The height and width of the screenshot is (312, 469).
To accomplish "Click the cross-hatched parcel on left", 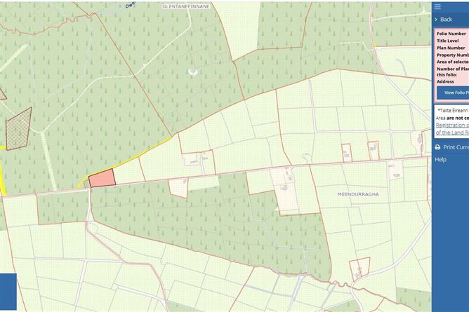I will [x=18, y=126].
